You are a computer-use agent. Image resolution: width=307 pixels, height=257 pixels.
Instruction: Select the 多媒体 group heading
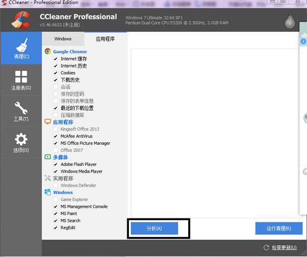tap(60, 157)
